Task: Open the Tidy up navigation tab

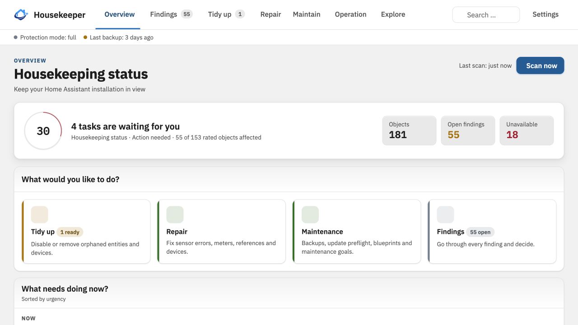Action: (x=227, y=14)
